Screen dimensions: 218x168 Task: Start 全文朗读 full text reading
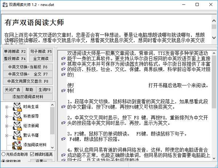41,59
